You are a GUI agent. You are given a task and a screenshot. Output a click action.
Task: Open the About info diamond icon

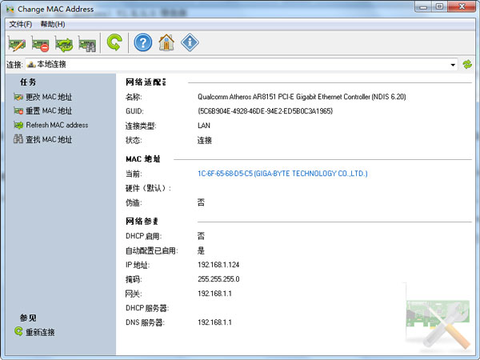point(190,42)
